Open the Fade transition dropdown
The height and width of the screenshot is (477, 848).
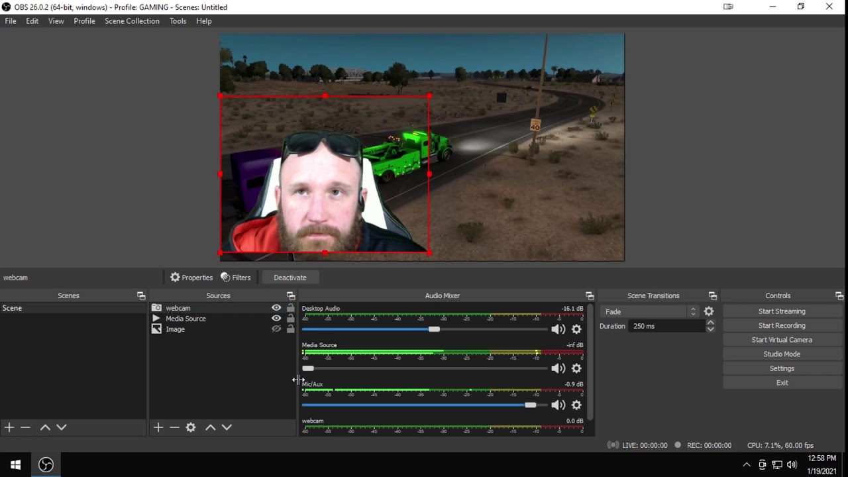[x=649, y=311]
